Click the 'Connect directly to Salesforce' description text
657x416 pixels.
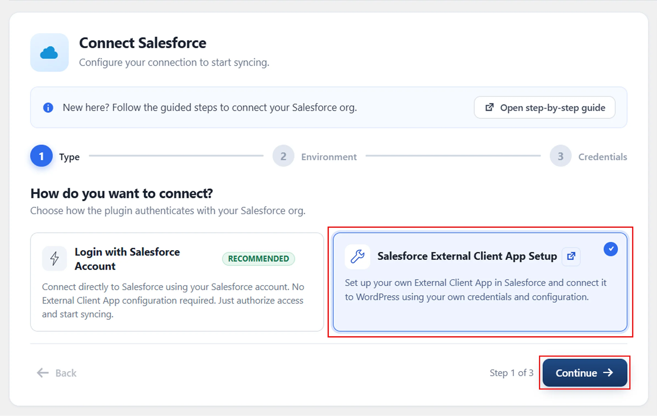coord(173,301)
